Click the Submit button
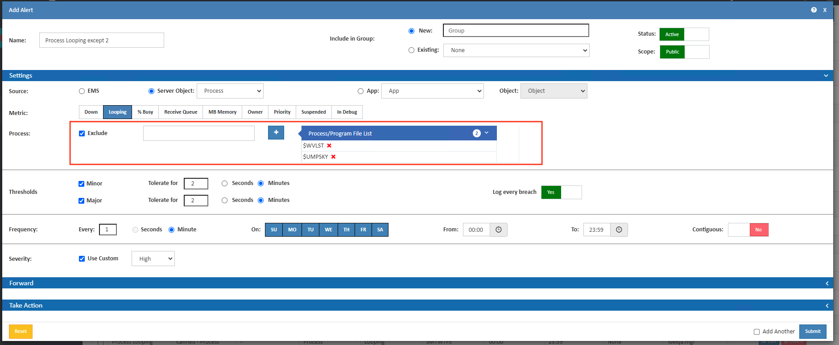This screenshot has height=345, width=839. pyautogui.click(x=812, y=332)
